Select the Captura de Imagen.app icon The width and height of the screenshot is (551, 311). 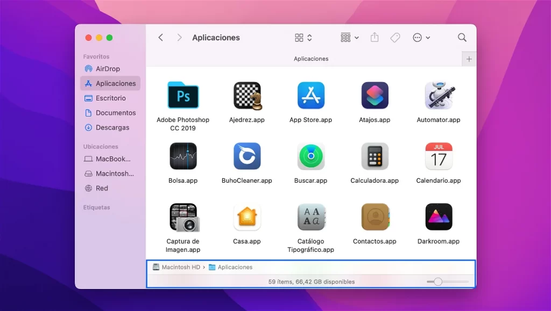click(x=185, y=218)
